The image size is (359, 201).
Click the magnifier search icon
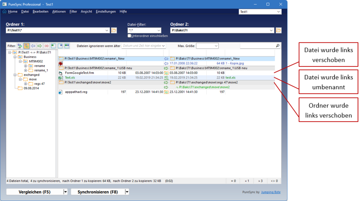click(278, 46)
